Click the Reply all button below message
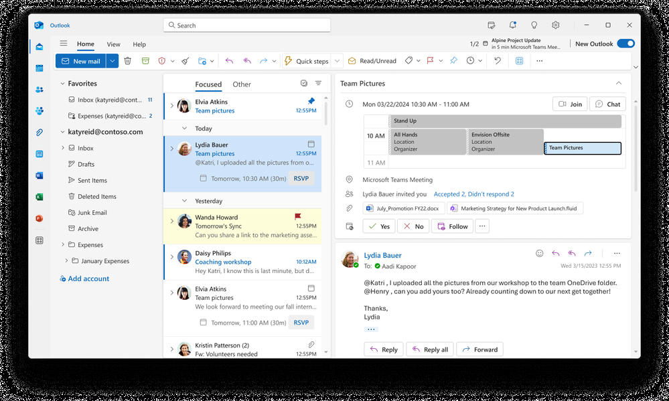 pos(430,349)
